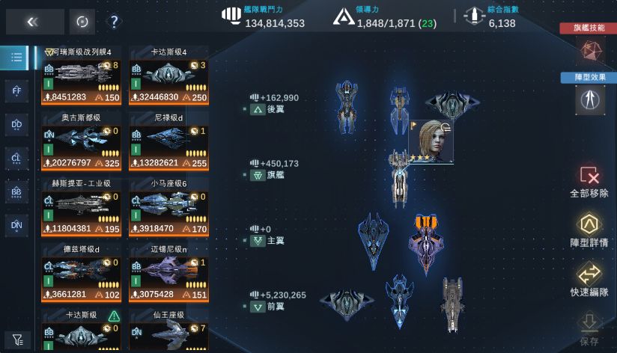Click the Remove All (全部移除) icon
Image resolution: width=617 pixels, height=353 pixels.
(589, 175)
